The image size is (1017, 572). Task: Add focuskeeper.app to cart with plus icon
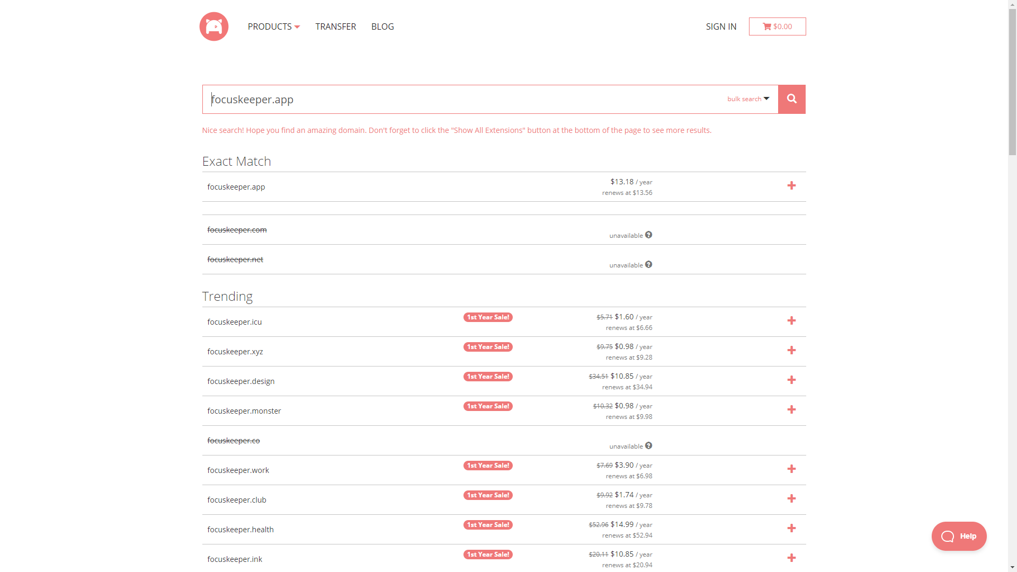tap(791, 185)
